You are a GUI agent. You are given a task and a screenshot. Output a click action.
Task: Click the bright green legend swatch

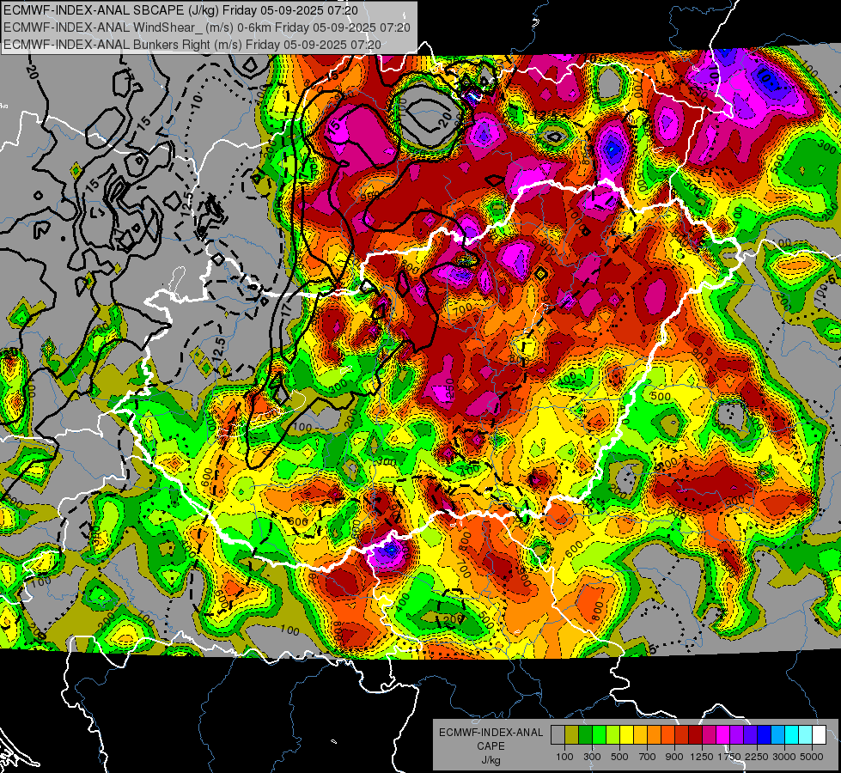point(599,734)
